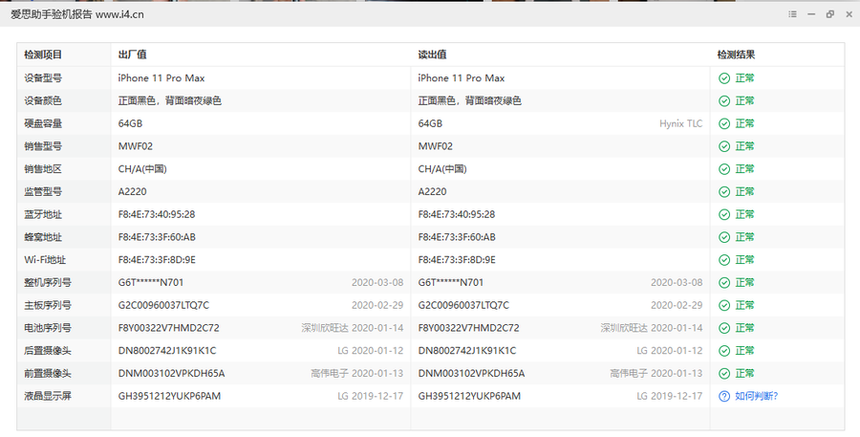Click factory value MWF02
The image size is (860, 437).
(x=136, y=146)
